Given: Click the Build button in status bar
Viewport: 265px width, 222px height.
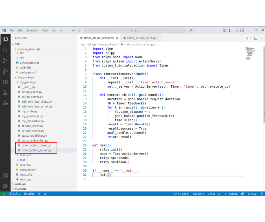Looking at the screenshot, I should pos(29,194).
